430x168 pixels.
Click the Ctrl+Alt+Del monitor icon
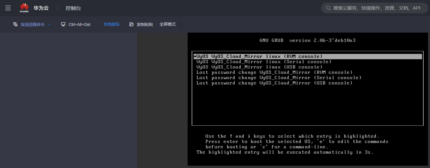pos(63,24)
